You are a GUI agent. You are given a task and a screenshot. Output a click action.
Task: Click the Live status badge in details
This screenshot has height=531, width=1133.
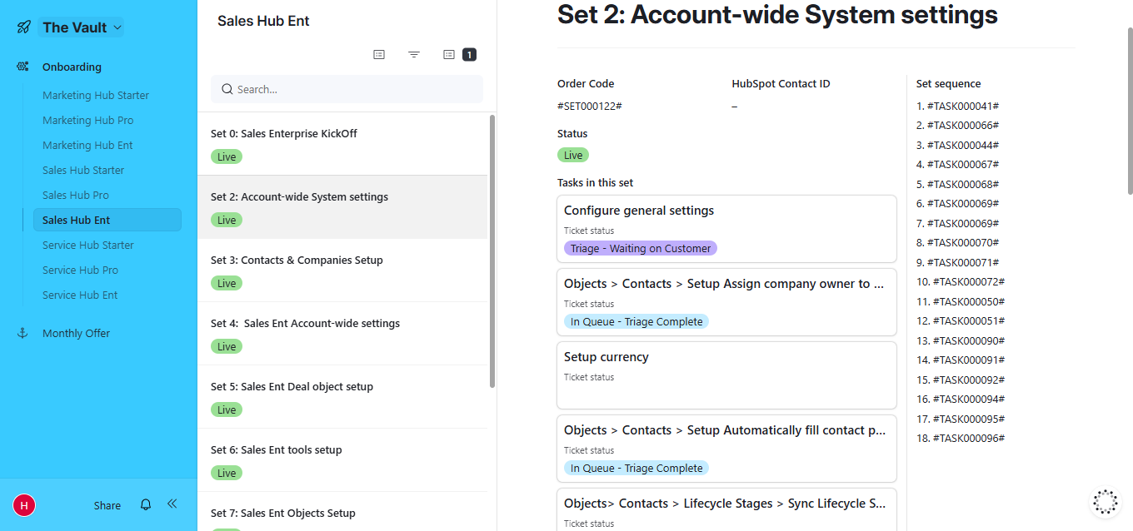coord(573,155)
